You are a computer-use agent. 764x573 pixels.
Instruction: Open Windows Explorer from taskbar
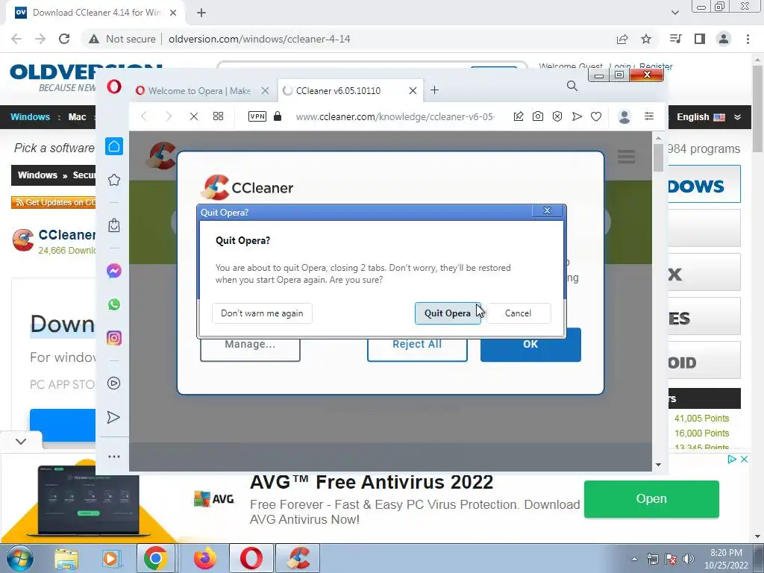(66, 558)
